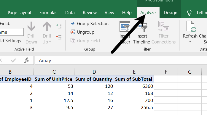Select the cell containing 27
207x115 pixels.
pos(94,108)
